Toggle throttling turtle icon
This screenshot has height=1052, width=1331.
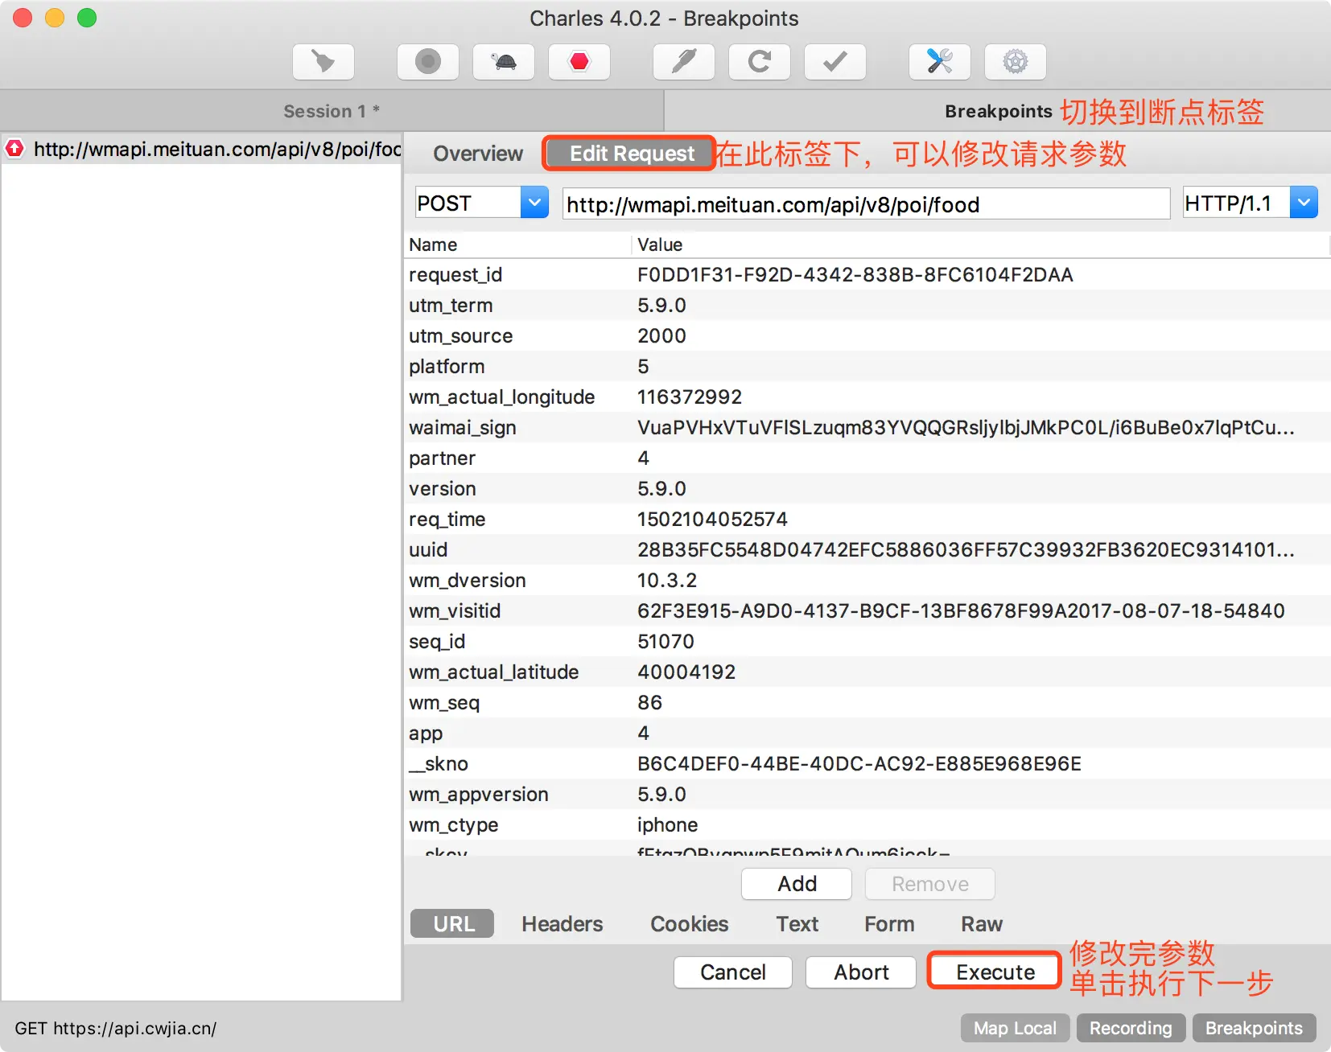(x=504, y=62)
